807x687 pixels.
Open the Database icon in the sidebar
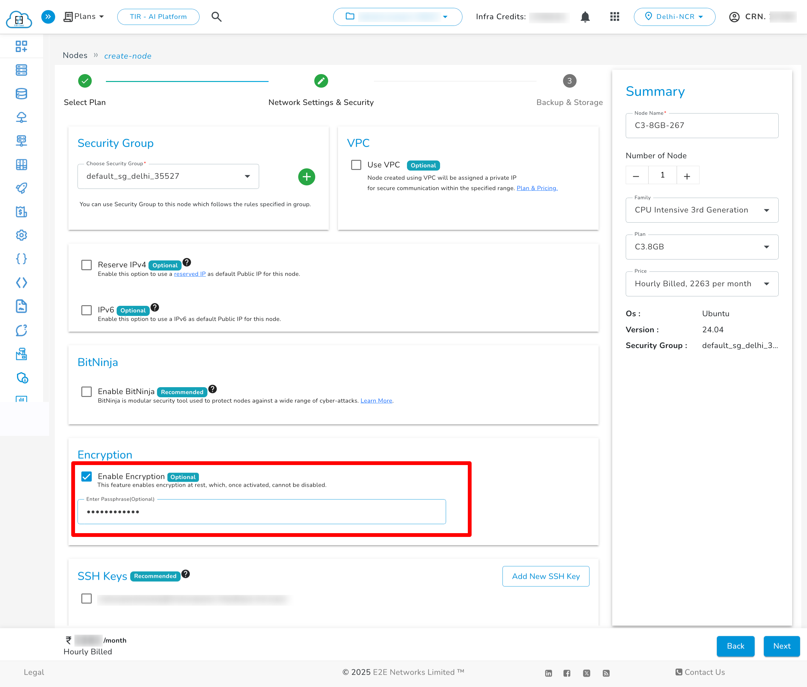tap(22, 93)
